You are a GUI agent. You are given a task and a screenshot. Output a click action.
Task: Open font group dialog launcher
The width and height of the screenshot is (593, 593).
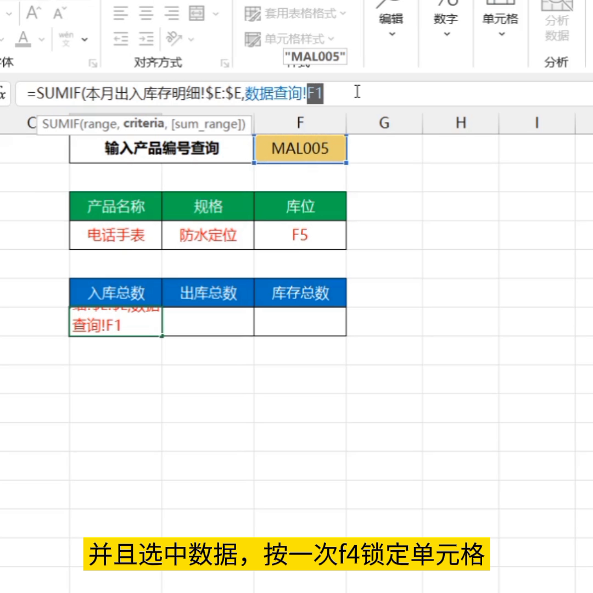(x=93, y=63)
